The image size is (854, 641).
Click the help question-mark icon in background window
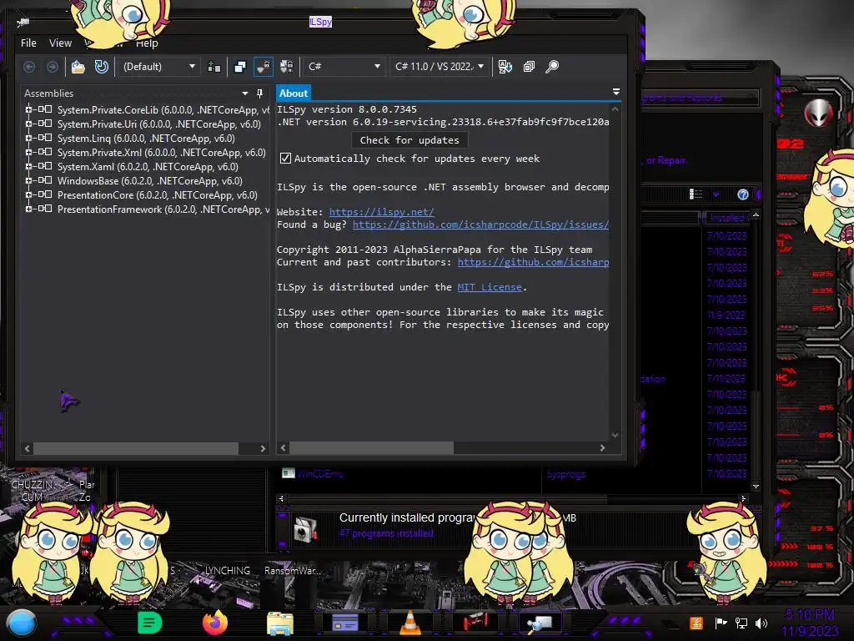(x=742, y=194)
